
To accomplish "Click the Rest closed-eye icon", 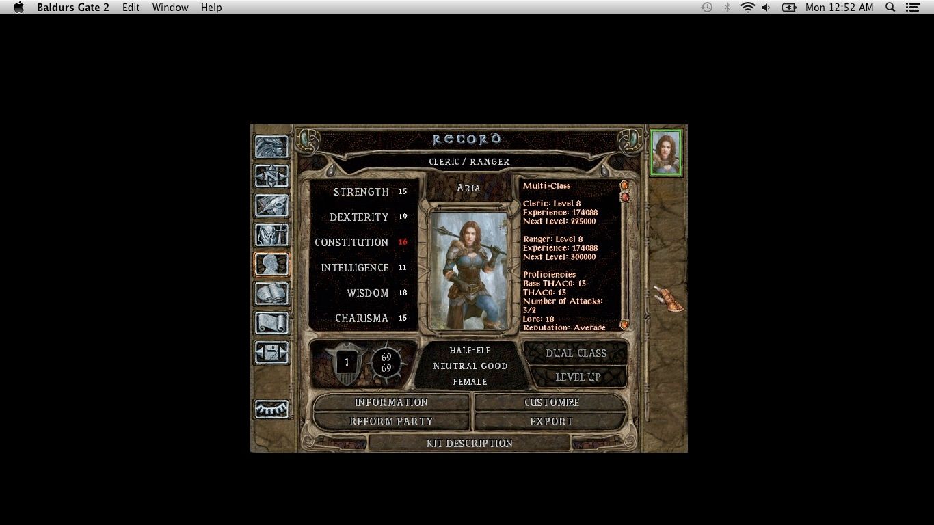I will tap(271, 409).
